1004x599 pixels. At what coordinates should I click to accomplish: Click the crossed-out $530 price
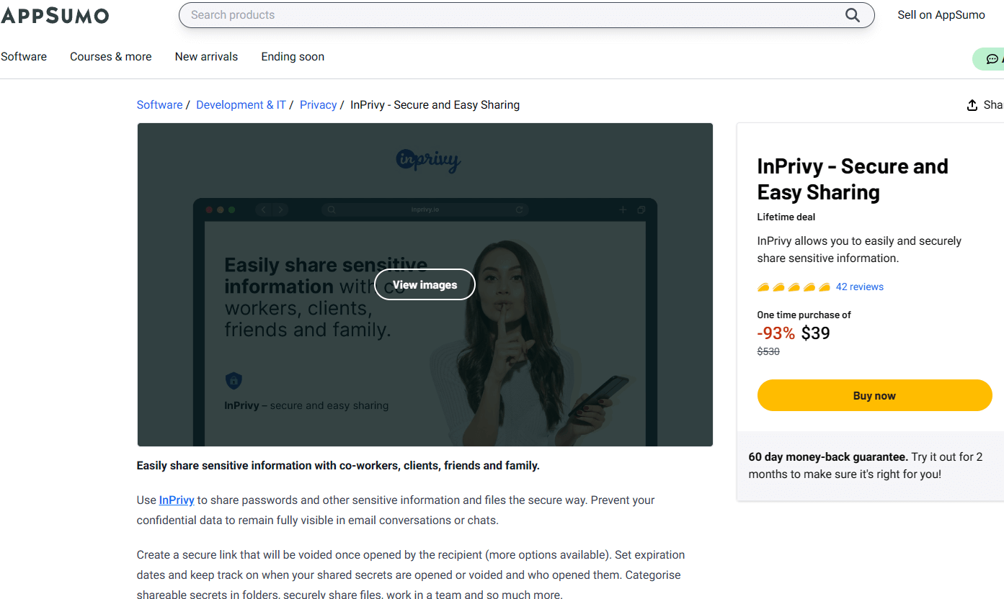(768, 351)
